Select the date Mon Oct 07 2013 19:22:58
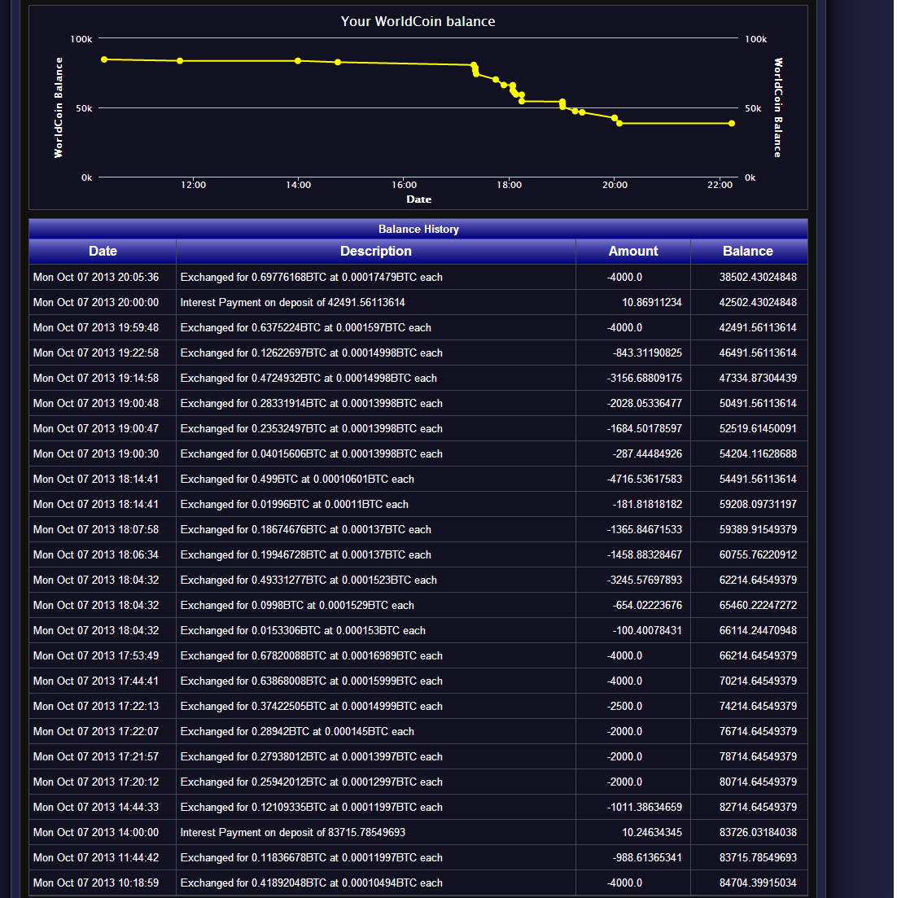 click(96, 353)
